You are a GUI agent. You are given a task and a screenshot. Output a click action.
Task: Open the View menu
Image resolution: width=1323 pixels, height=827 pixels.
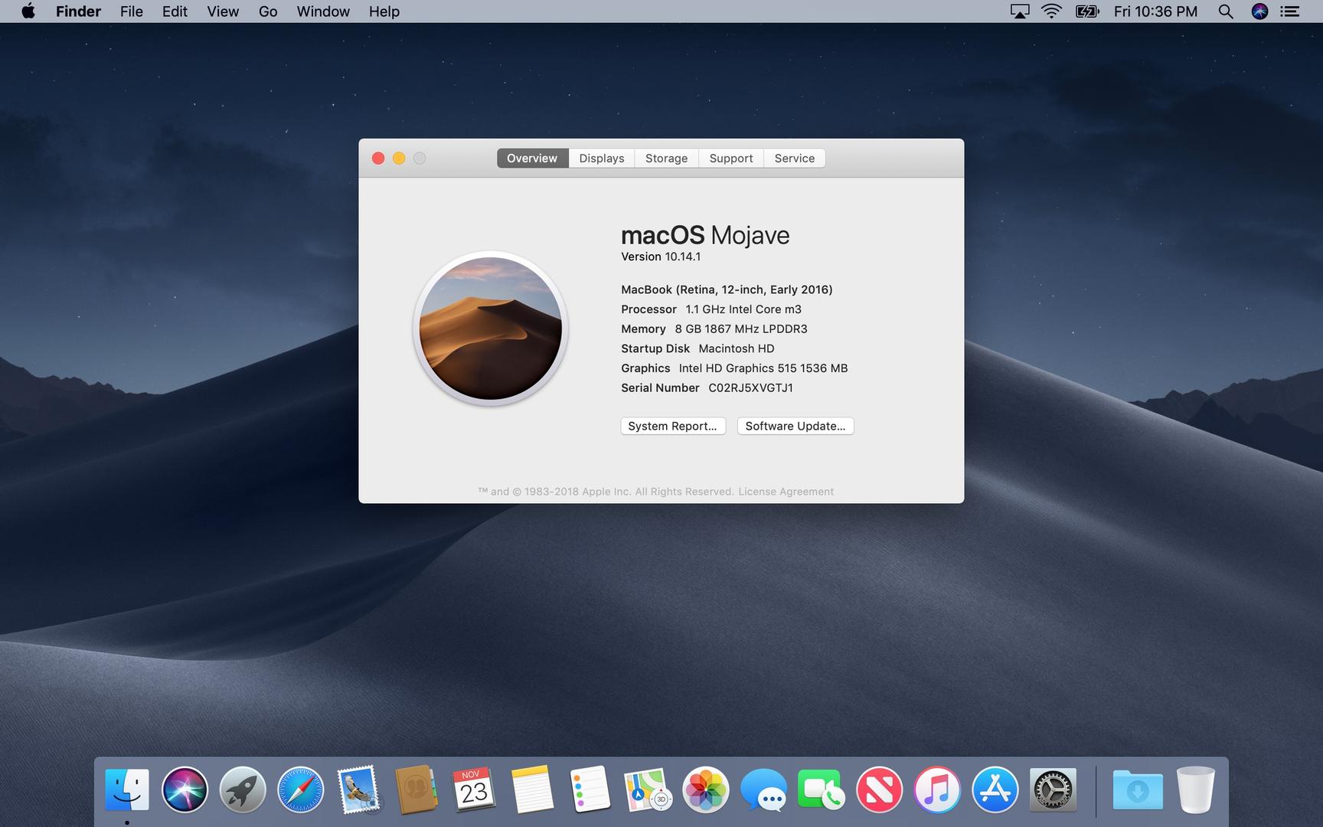[x=223, y=11]
